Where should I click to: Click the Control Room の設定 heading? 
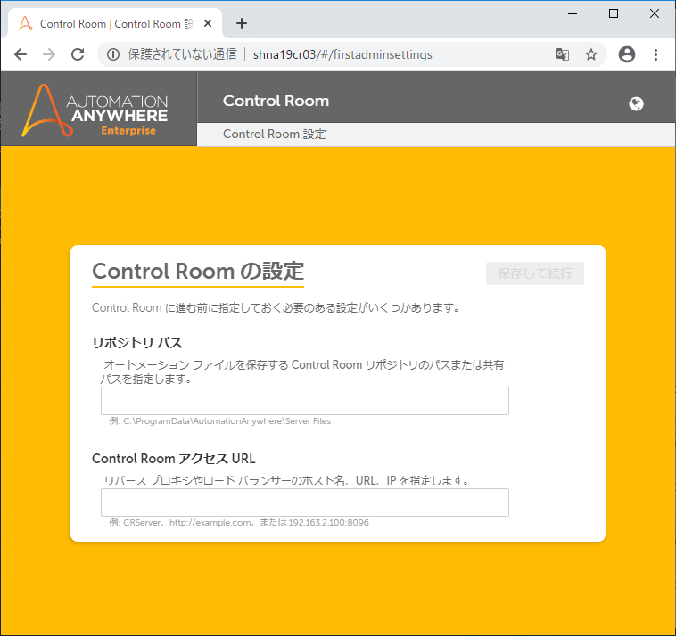[198, 272]
